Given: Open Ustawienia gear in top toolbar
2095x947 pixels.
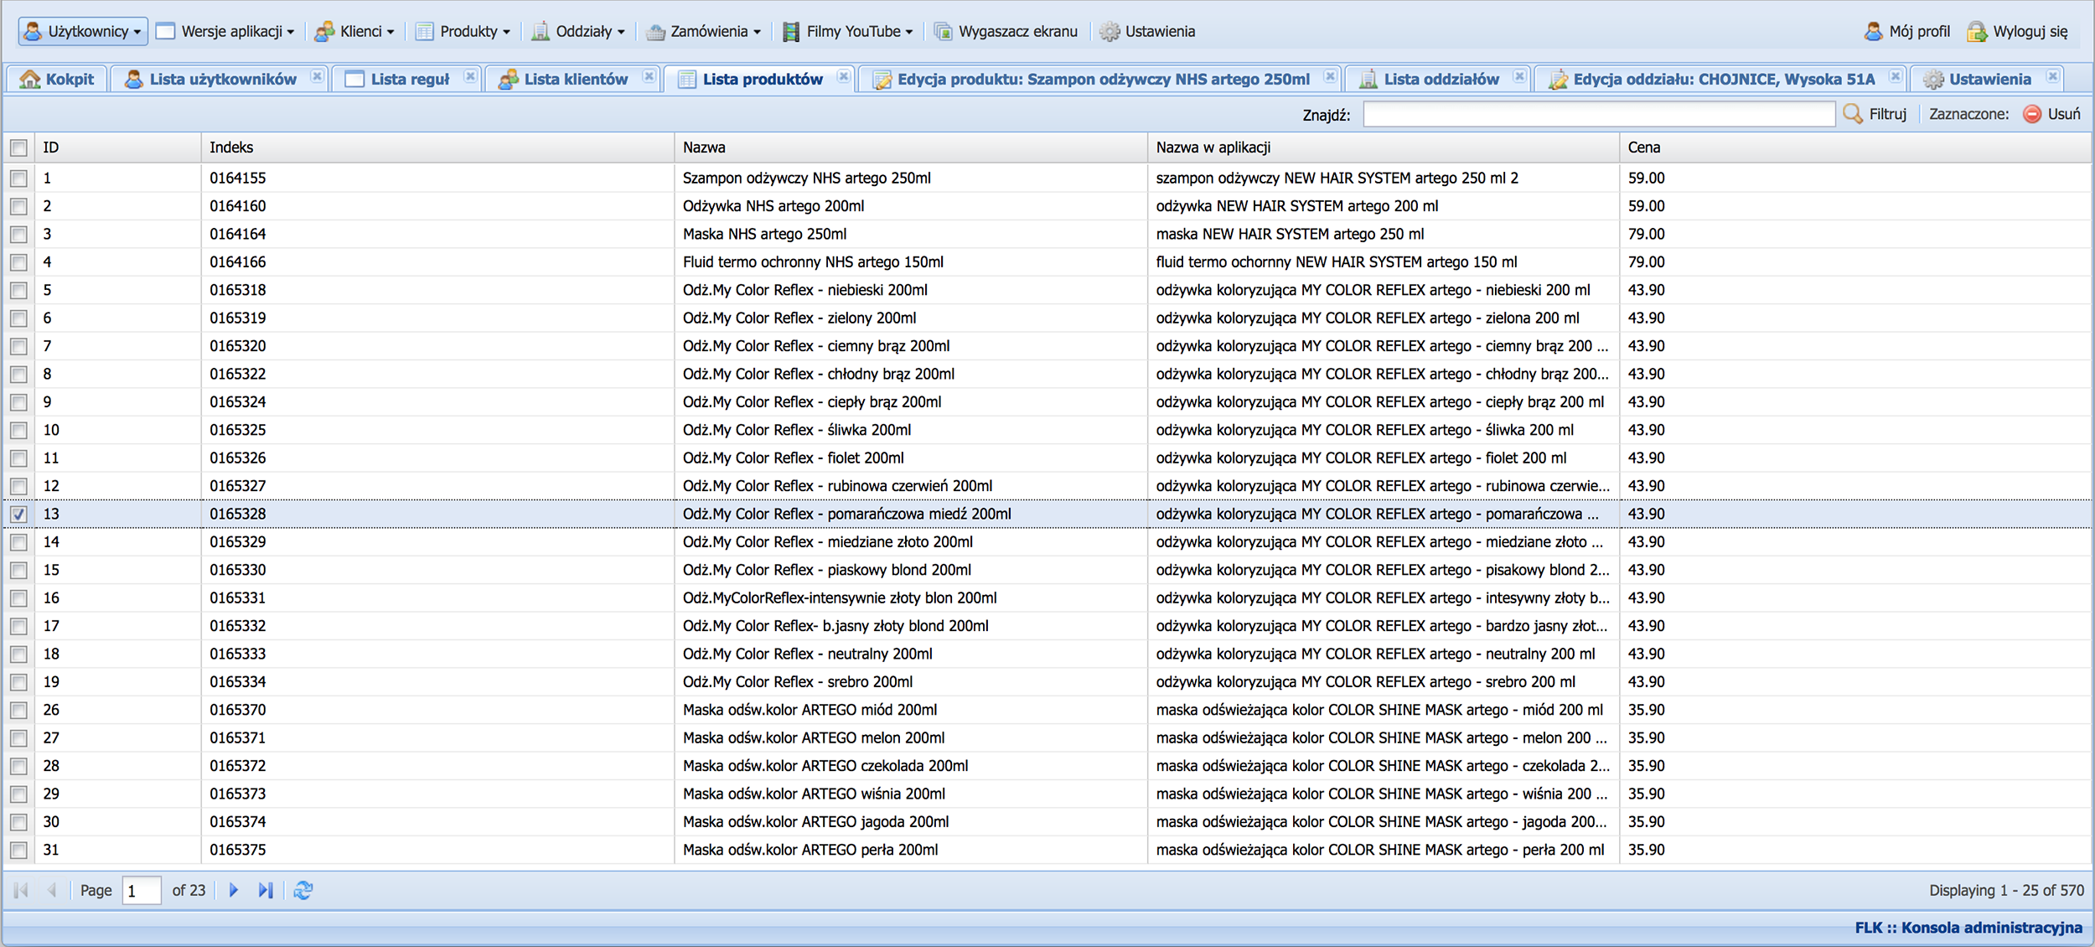Looking at the screenshot, I should coord(1110,32).
